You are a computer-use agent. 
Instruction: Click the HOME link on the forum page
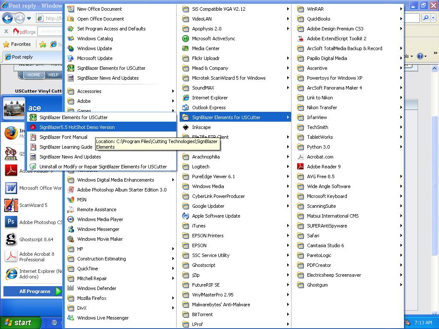33,75
